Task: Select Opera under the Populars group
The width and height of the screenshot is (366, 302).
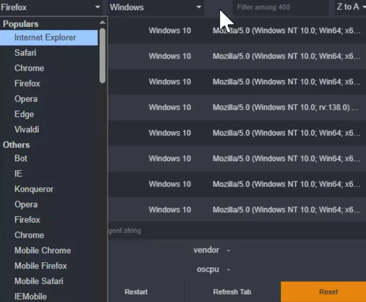Action: tap(49, 99)
